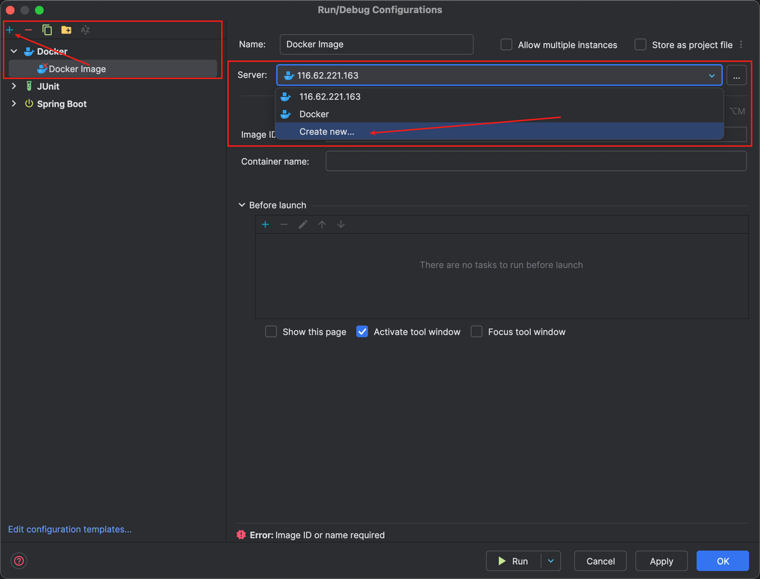
Task: Edit the before-launch task with the pencil icon
Action: coord(303,224)
